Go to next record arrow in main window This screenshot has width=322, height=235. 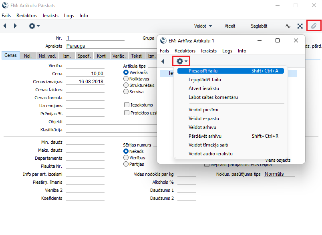pyautogui.click(x=15, y=26)
